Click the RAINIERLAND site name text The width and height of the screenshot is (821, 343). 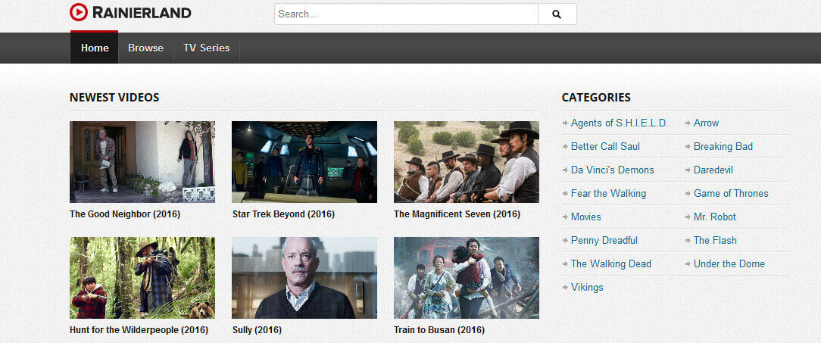click(142, 13)
